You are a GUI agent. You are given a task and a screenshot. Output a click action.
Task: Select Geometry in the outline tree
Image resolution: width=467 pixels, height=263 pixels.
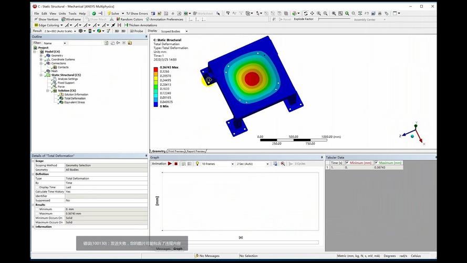pos(57,55)
